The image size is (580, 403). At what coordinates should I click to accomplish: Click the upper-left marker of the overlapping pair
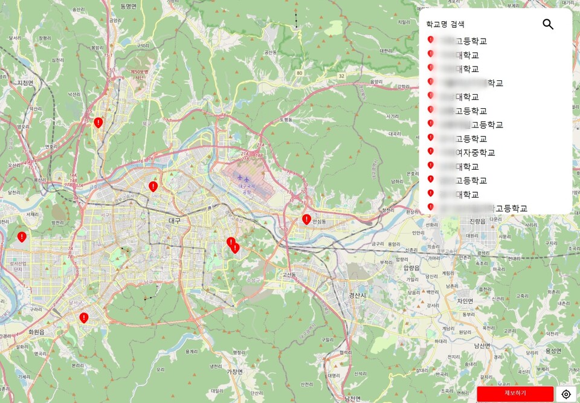coord(230,242)
